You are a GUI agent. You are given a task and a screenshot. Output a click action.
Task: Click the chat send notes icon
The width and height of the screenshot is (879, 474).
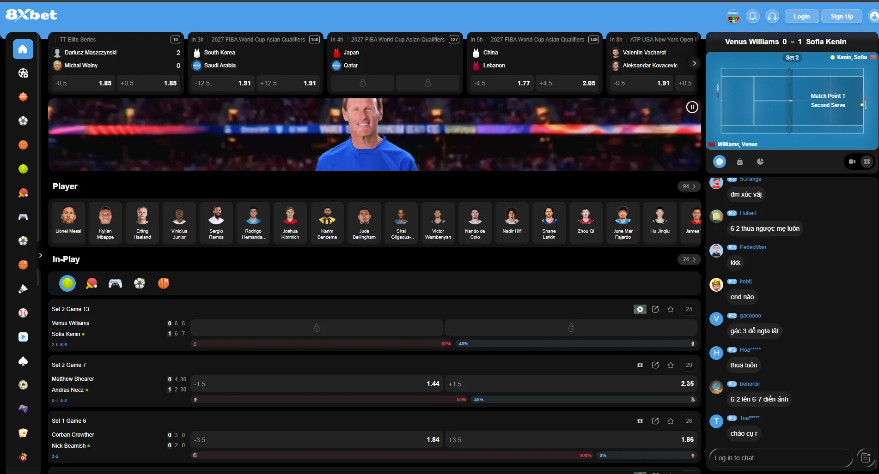coord(866,458)
